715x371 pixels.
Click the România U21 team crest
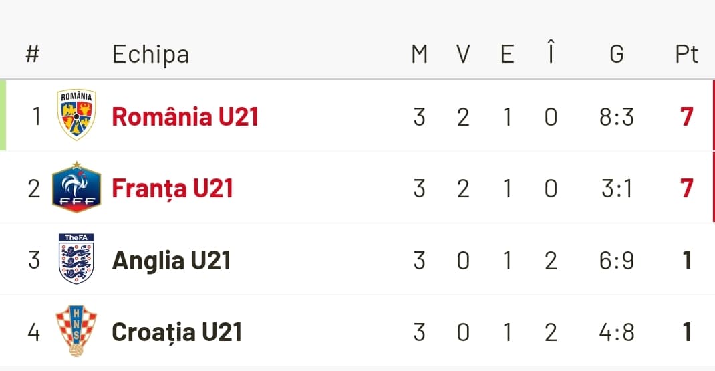[76, 115]
